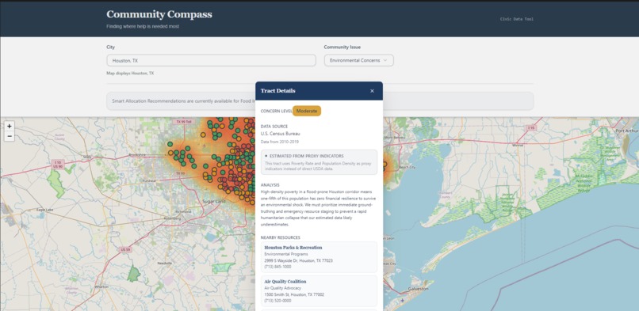This screenshot has height=311, width=639.
Task: Click the 2999 S Wayside Dr address
Action: pos(298,260)
